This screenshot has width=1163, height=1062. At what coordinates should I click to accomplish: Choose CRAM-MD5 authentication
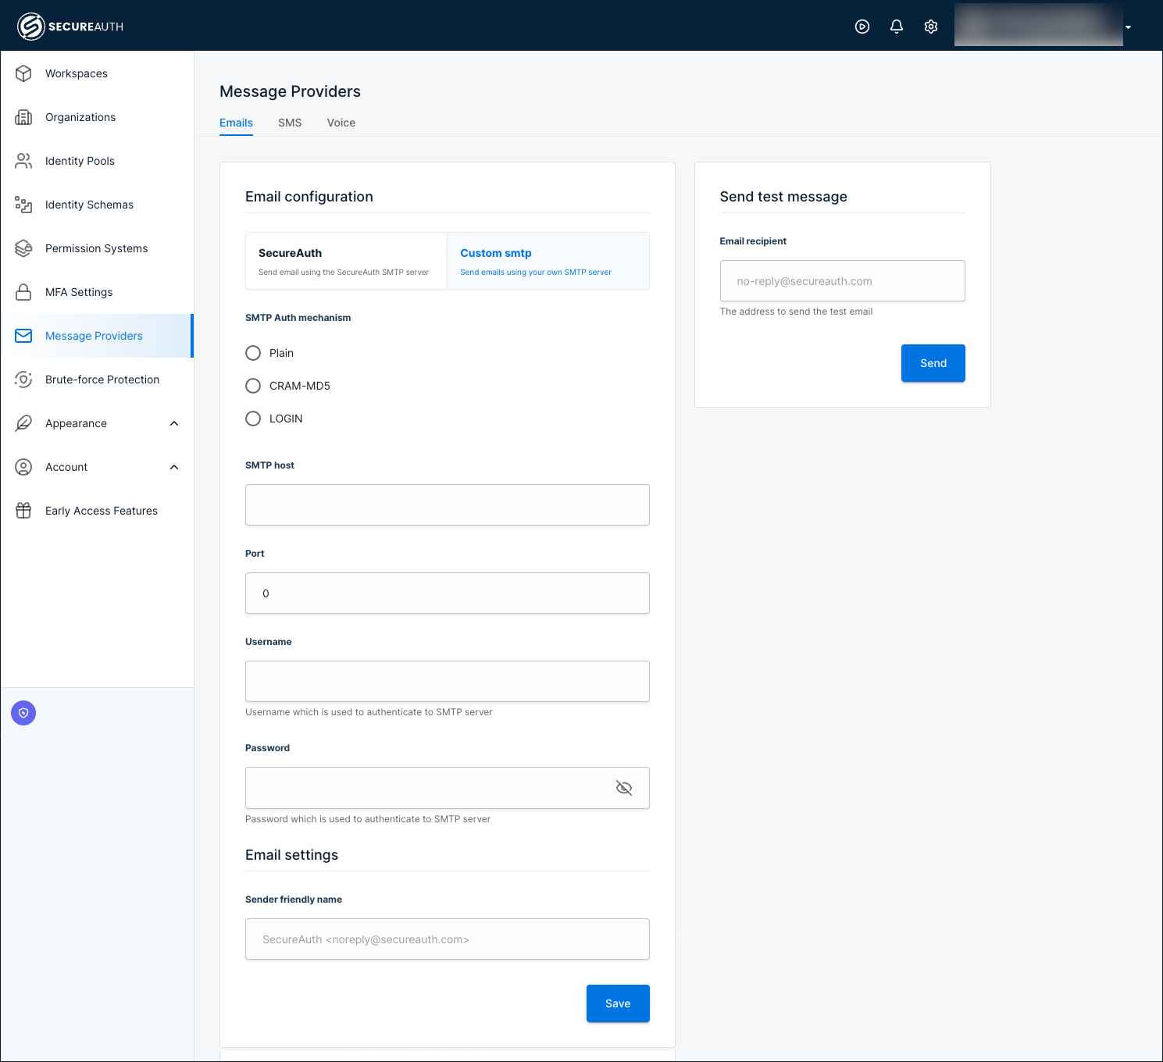coord(253,386)
